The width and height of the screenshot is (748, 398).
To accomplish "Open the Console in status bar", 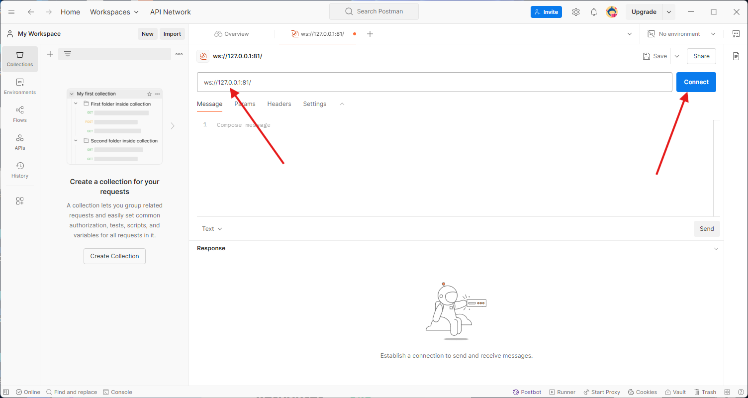I will [117, 392].
